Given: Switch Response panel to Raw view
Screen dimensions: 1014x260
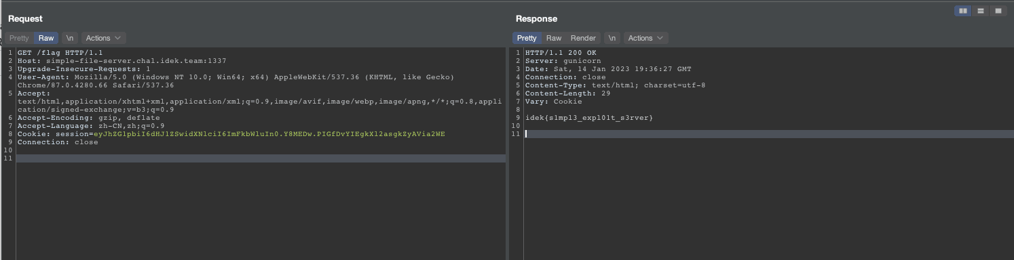Looking at the screenshot, I should [554, 38].
